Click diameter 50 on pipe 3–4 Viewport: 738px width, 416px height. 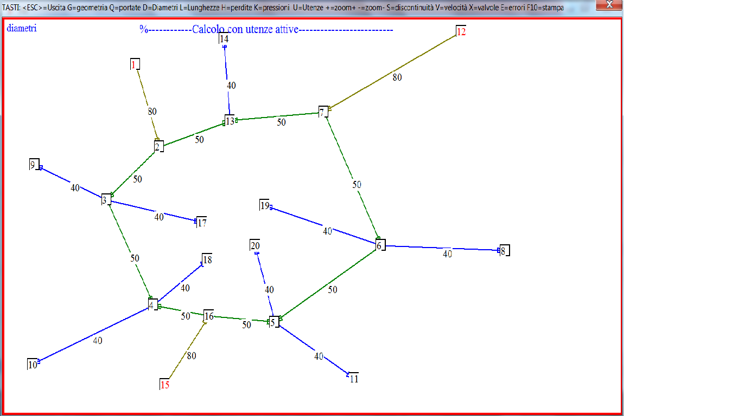[x=135, y=258]
